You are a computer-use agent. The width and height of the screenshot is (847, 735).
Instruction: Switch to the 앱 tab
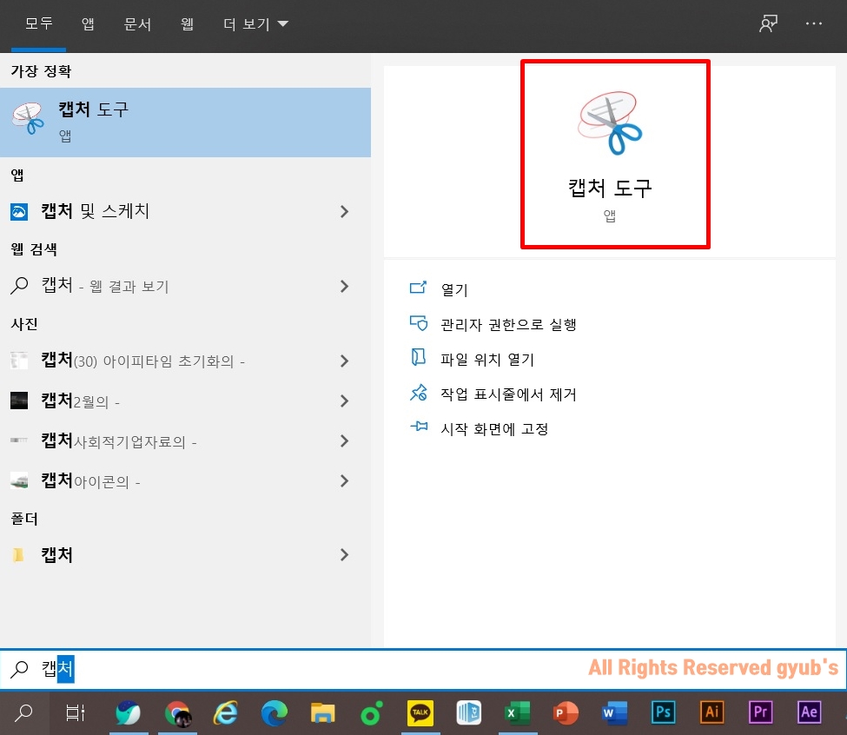tap(88, 23)
